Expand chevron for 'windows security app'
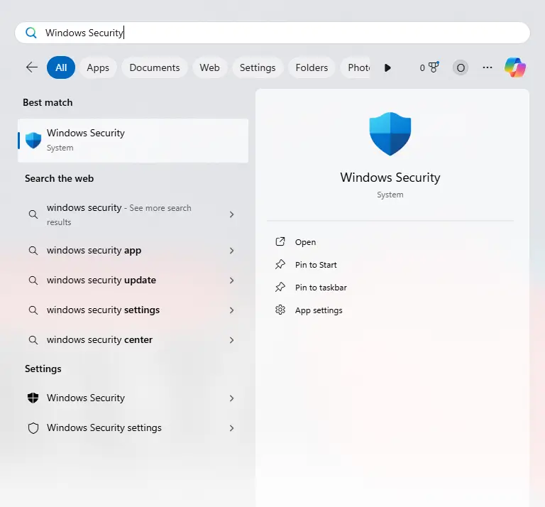The width and height of the screenshot is (545, 507). pos(231,251)
